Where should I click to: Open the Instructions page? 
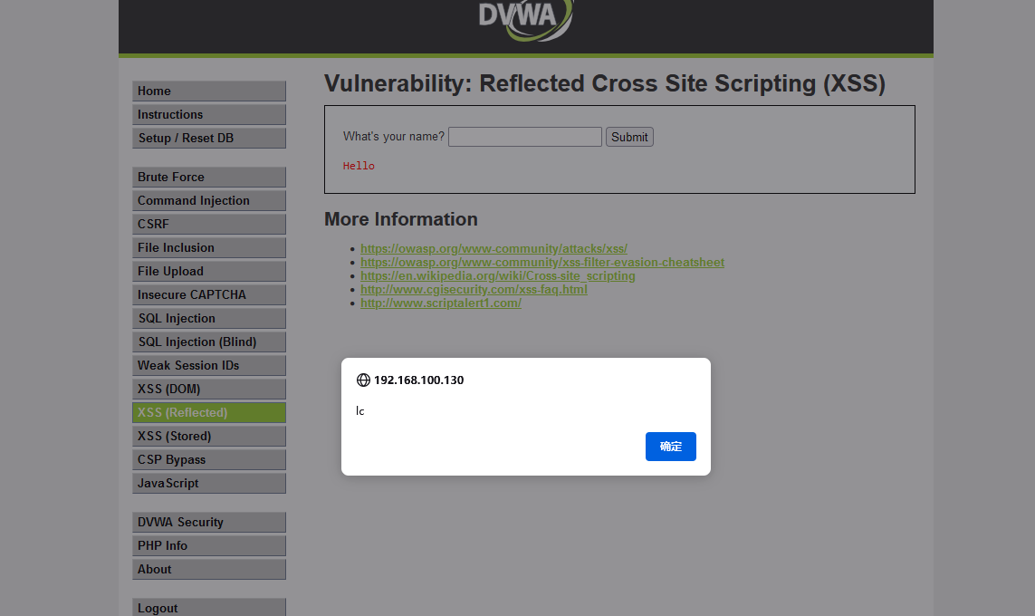[x=209, y=115]
